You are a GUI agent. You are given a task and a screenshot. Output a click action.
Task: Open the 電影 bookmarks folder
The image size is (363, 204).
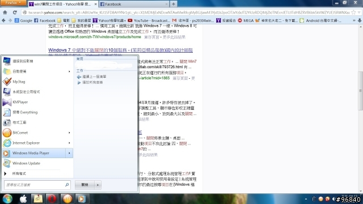pyautogui.click(x=64, y=20)
